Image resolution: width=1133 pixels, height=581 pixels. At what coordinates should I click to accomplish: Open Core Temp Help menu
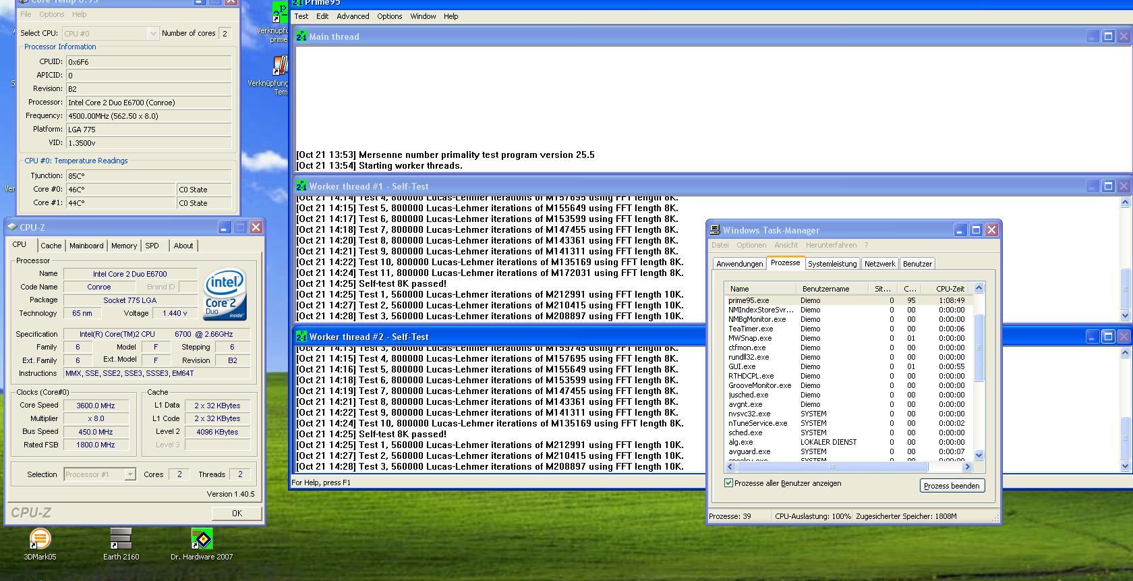(79, 14)
